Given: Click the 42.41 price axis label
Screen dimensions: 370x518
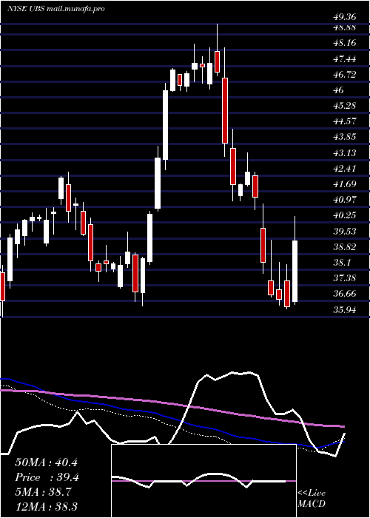Looking at the screenshot, I should click(x=345, y=169).
